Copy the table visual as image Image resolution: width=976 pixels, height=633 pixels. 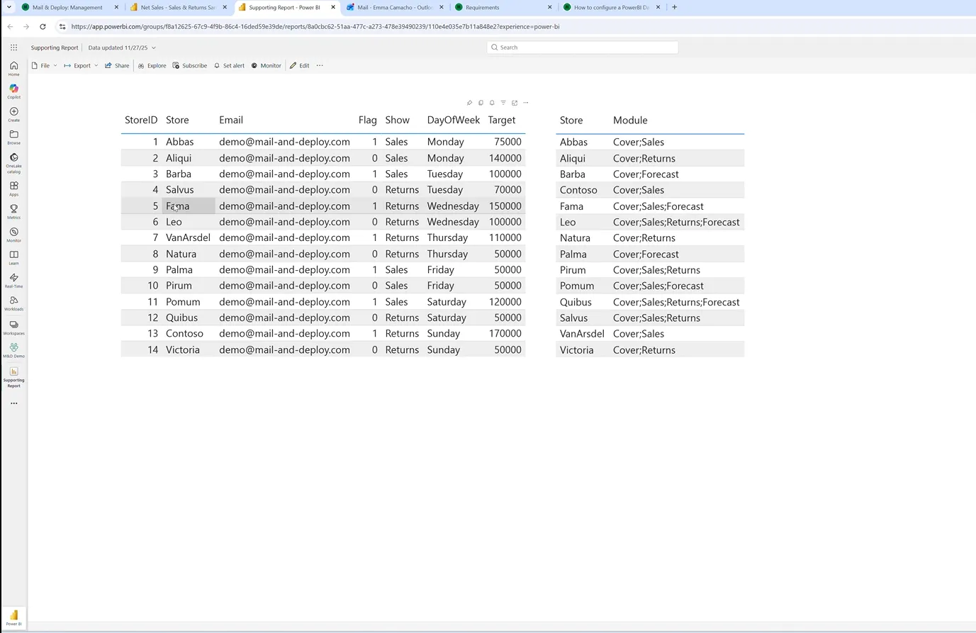[481, 103]
